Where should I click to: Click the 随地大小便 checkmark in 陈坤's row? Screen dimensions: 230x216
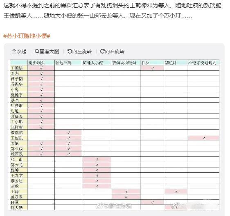tap(97, 170)
